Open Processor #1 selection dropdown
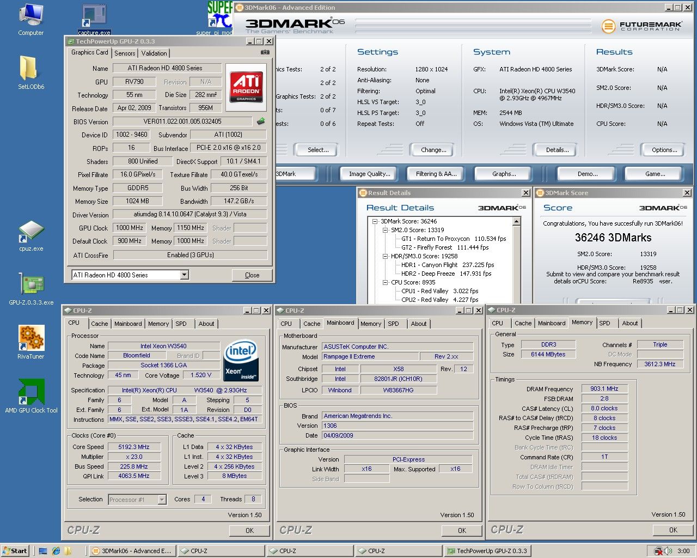 coord(162,499)
